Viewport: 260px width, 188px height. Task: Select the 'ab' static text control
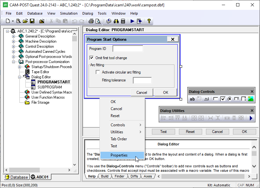192,99
